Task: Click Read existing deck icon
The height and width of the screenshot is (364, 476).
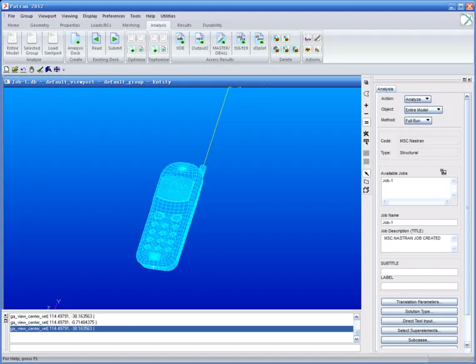Action: [x=96, y=41]
